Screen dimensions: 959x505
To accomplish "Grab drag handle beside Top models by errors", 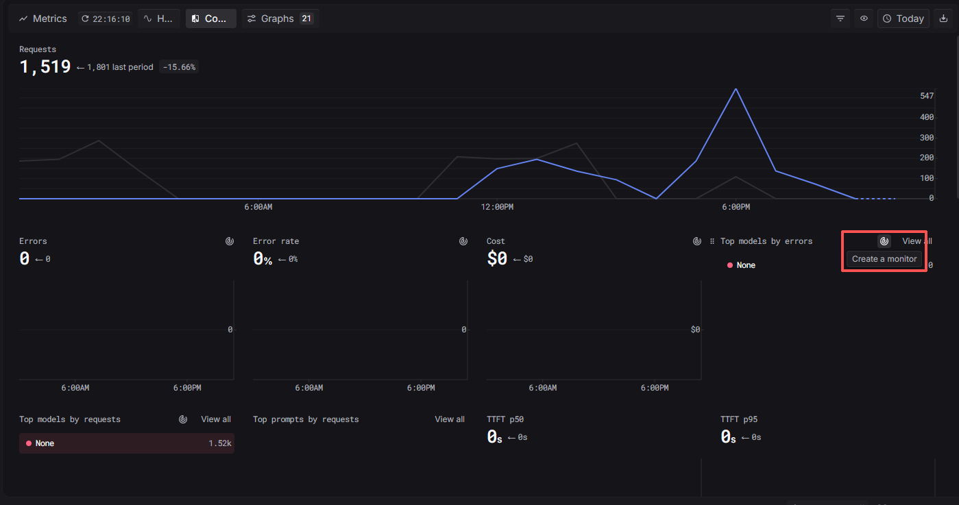I will pos(712,241).
